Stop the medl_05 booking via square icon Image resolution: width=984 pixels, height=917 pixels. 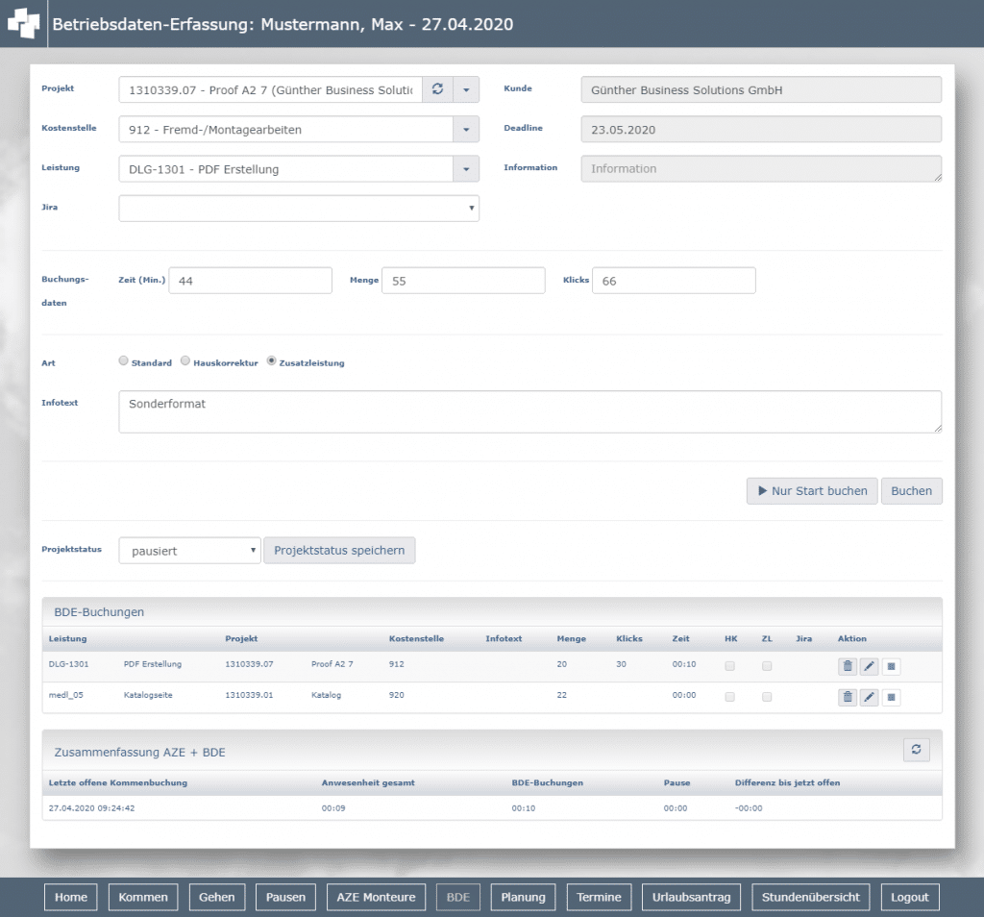click(x=891, y=697)
